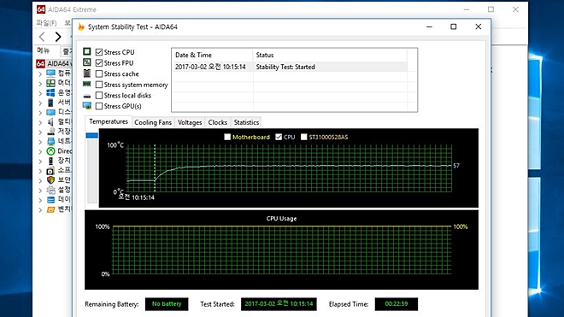Image resolution: width=564 pixels, height=317 pixels.
Task: Select the 데이 database icon in the tree
Action: [50, 200]
